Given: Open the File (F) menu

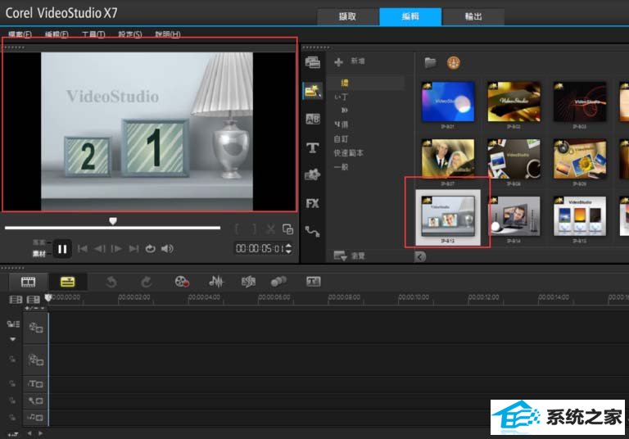Looking at the screenshot, I should (x=20, y=34).
